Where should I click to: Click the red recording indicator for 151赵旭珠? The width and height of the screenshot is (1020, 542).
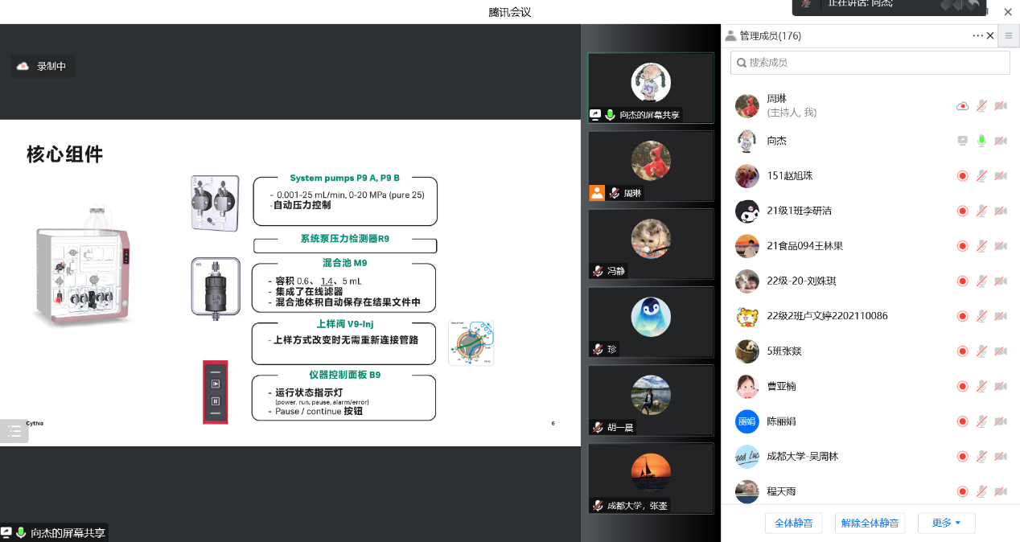point(962,176)
